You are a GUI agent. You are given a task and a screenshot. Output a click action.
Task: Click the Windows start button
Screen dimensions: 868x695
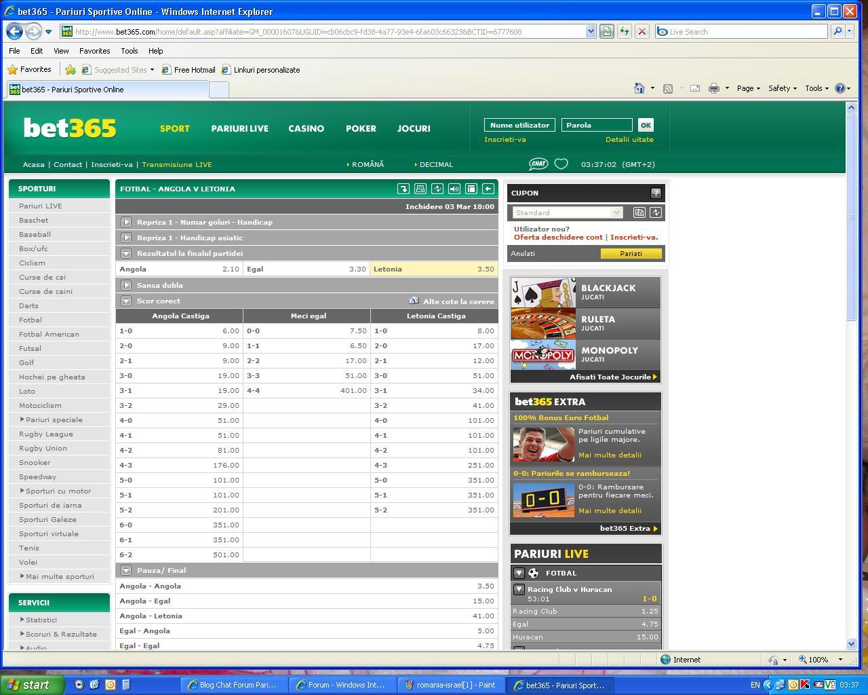[x=32, y=685]
